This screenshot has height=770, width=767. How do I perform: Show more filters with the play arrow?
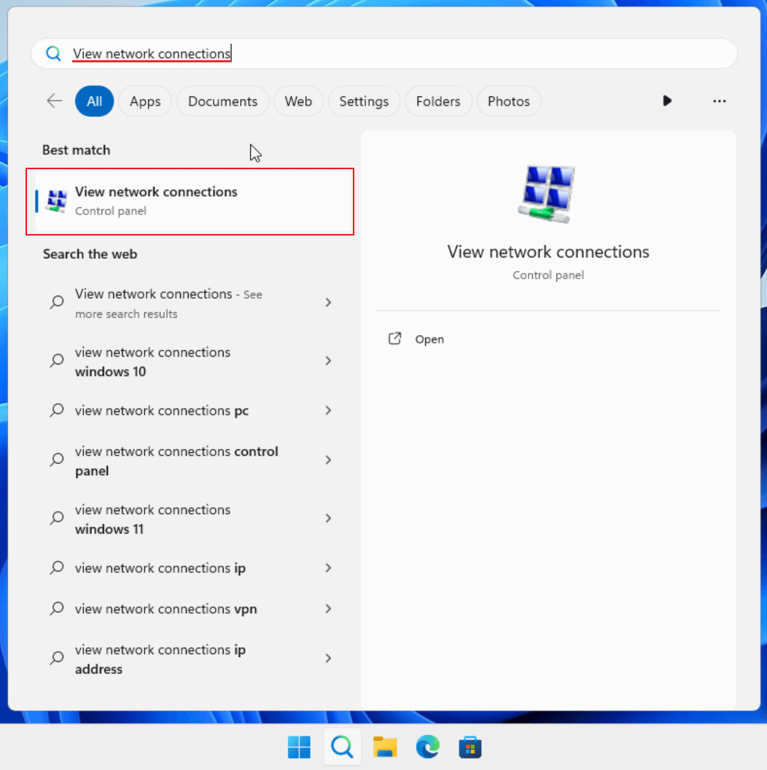point(667,101)
